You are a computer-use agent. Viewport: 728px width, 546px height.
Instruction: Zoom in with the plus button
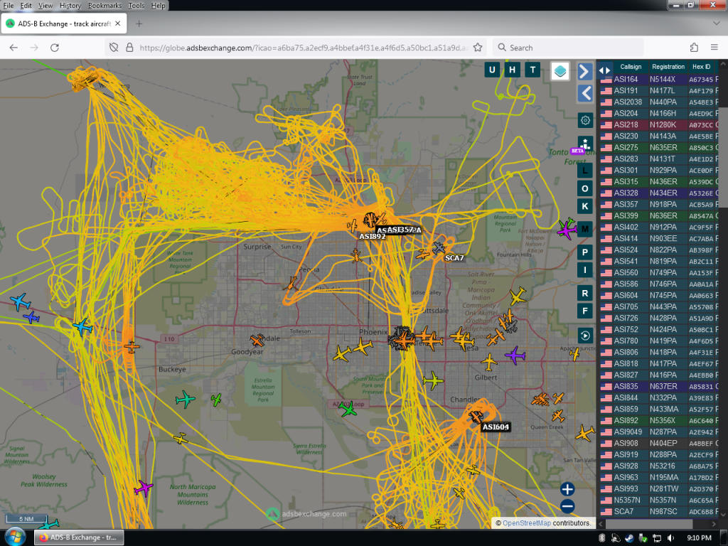coord(567,489)
